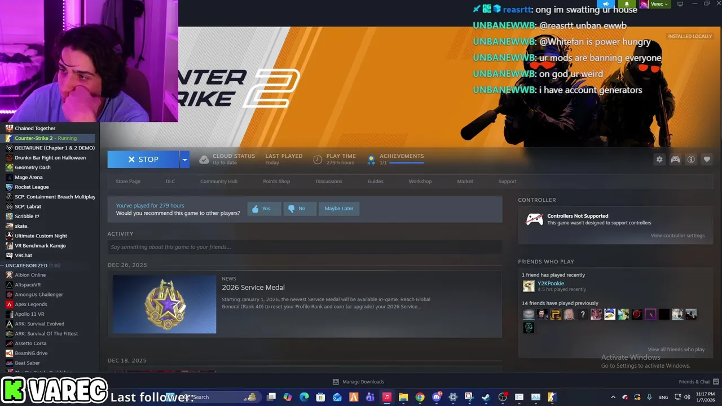722x406 pixels.
Task: Open View controller settings link
Action: click(677, 236)
